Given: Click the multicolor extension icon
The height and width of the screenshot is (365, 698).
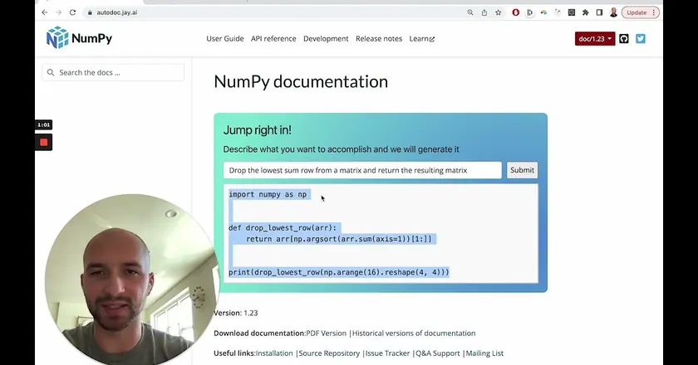Looking at the screenshot, I should click(x=543, y=12).
